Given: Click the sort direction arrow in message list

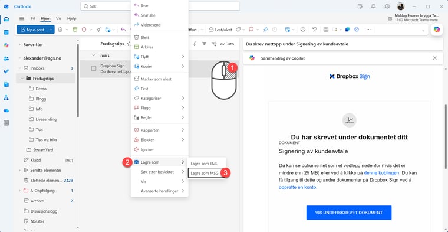Looking at the screenshot, I should tap(195, 44).
